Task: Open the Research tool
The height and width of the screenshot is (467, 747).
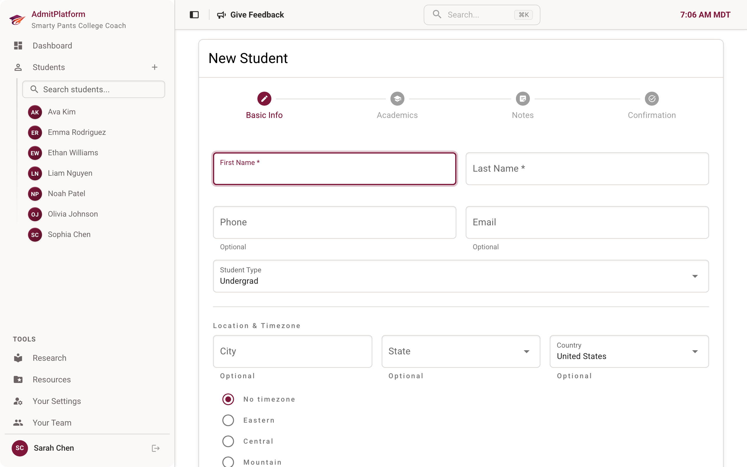Action: click(49, 358)
